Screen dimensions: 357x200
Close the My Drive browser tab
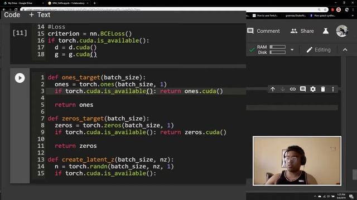click(x=43, y=3)
